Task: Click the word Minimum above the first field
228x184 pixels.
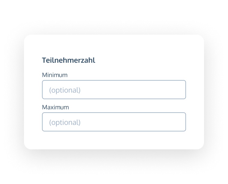Action: [x=55, y=75]
